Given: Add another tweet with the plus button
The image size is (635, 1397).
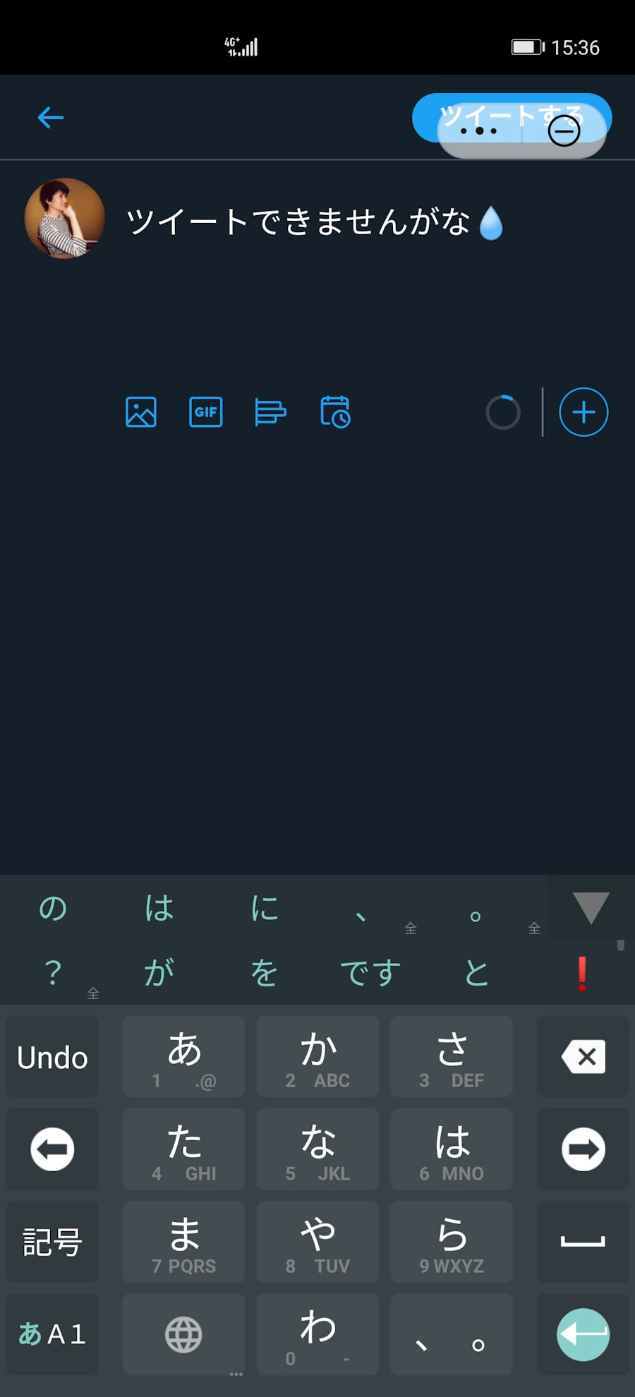Looking at the screenshot, I should (583, 412).
